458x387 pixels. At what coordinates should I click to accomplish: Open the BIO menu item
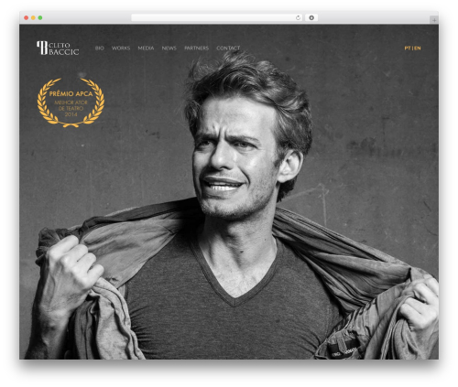coord(100,48)
